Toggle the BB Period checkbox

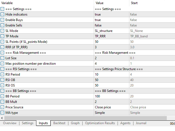(x=2, y=96)
